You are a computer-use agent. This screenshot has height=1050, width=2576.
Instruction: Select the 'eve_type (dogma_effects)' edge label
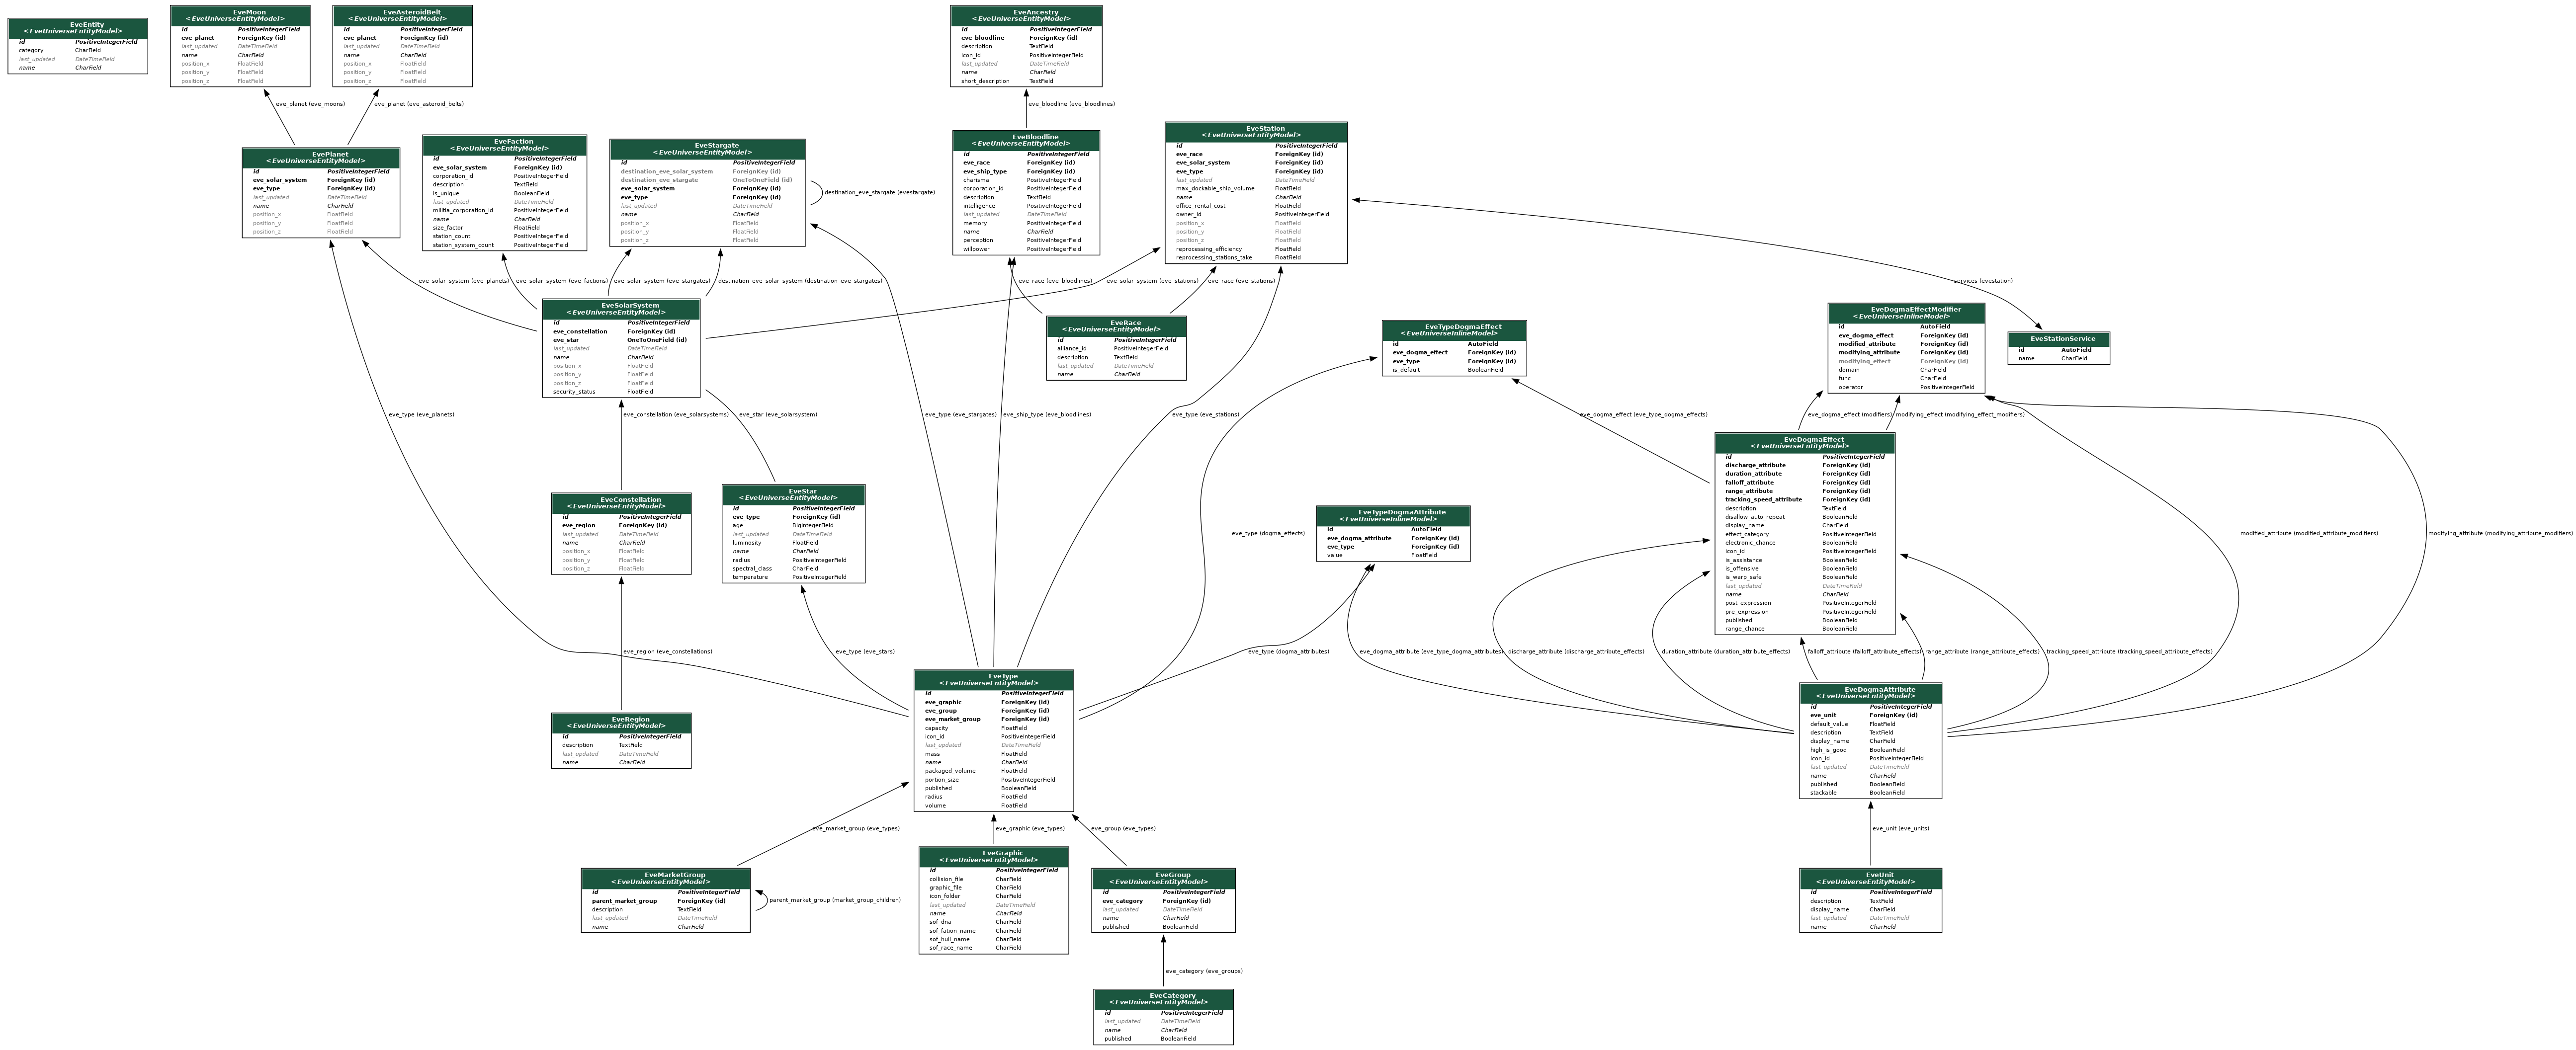[1268, 533]
